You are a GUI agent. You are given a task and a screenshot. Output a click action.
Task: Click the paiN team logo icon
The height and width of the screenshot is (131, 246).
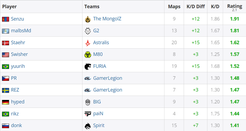(x=88, y=114)
